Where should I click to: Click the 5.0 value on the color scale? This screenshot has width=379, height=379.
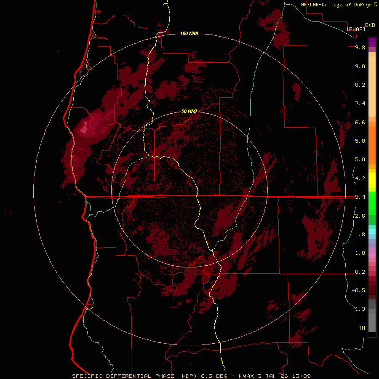coord(360,160)
